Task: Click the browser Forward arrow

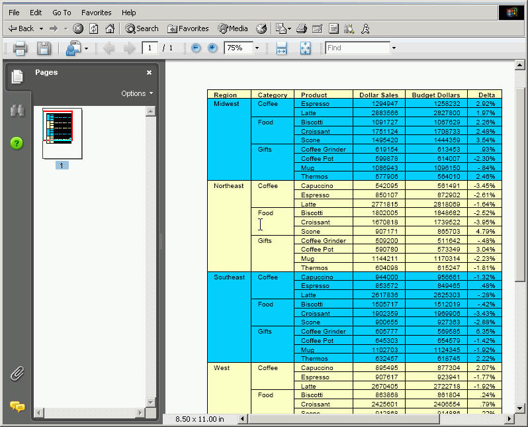Action: click(54, 28)
